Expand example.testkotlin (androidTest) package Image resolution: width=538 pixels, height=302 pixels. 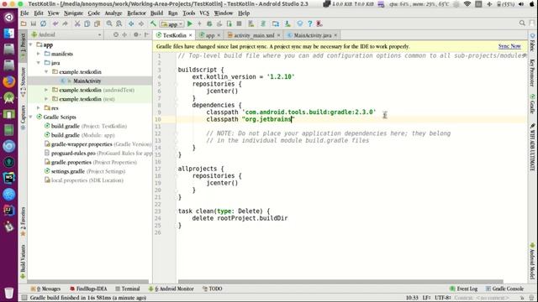click(46, 90)
